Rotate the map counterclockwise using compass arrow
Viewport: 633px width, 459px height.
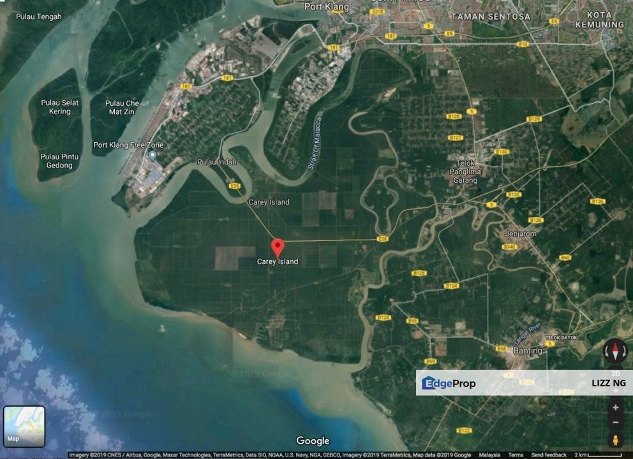pos(607,351)
